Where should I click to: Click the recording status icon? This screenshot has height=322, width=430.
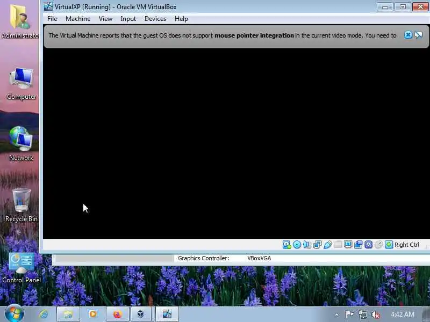[x=358, y=245]
